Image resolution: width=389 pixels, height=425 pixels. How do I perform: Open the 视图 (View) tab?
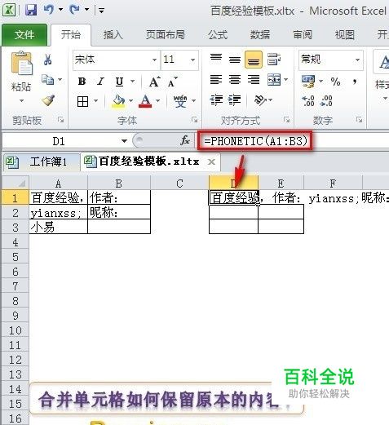[345, 35]
